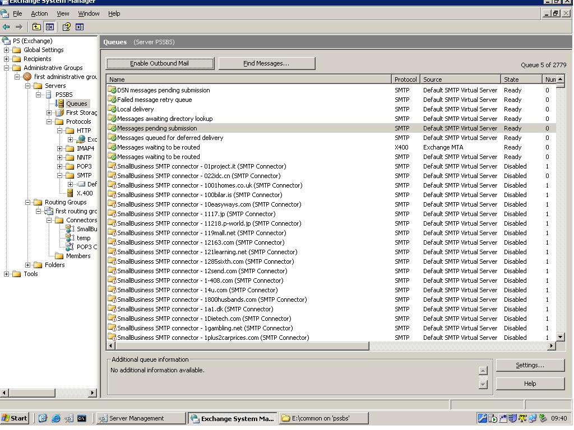Select the temp connector in Routing Groups

(x=84, y=237)
